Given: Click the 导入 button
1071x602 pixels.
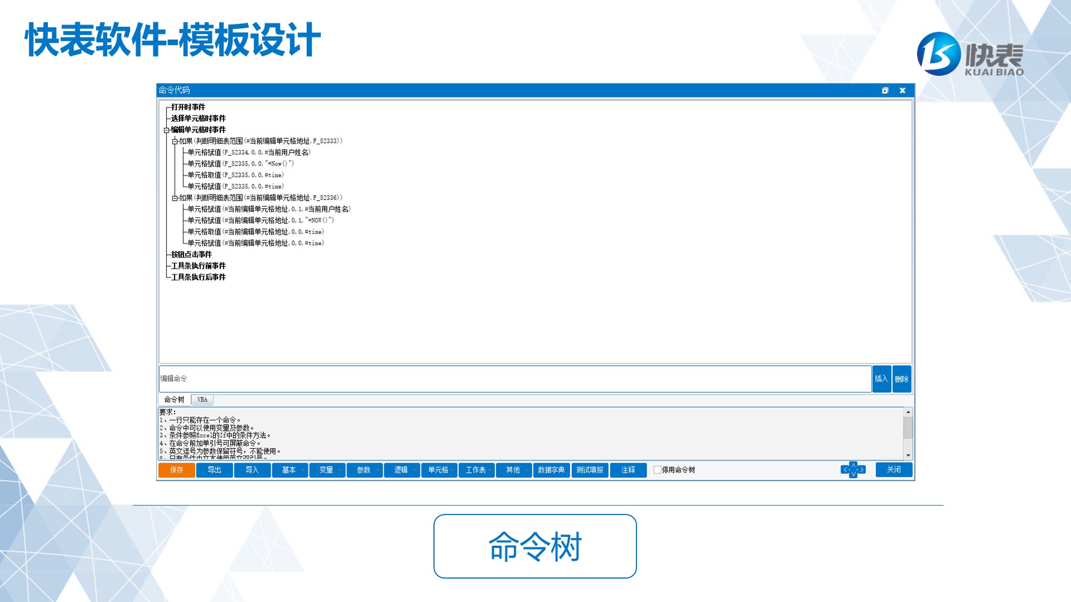Looking at the screenshot, I should (252, 470).
